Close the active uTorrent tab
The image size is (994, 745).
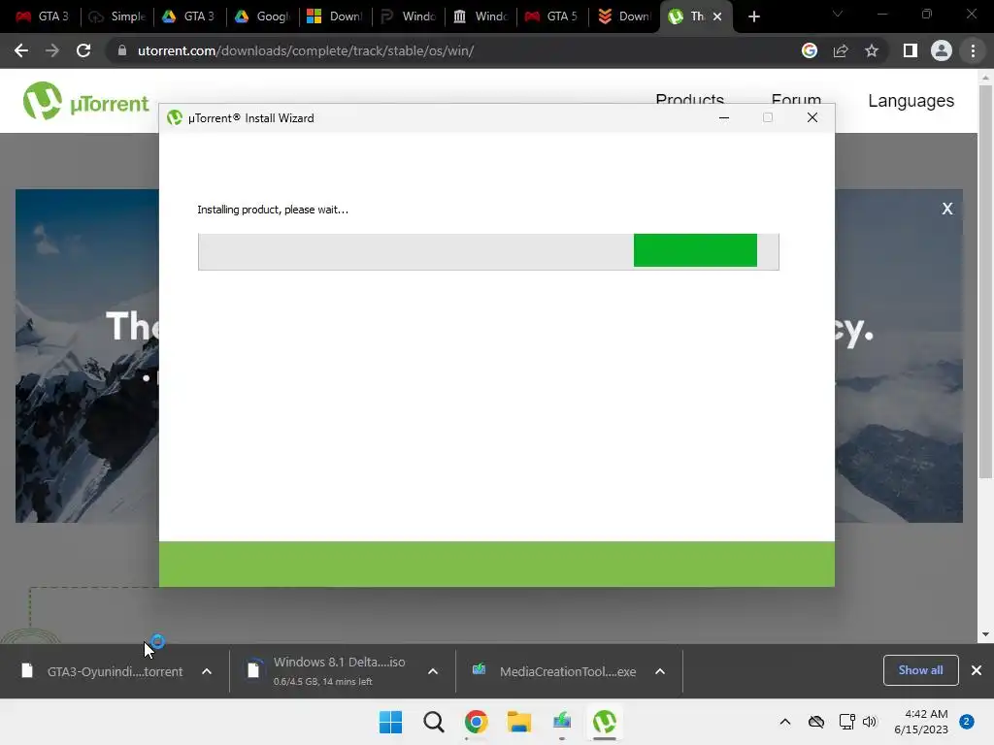coord(717,16)
